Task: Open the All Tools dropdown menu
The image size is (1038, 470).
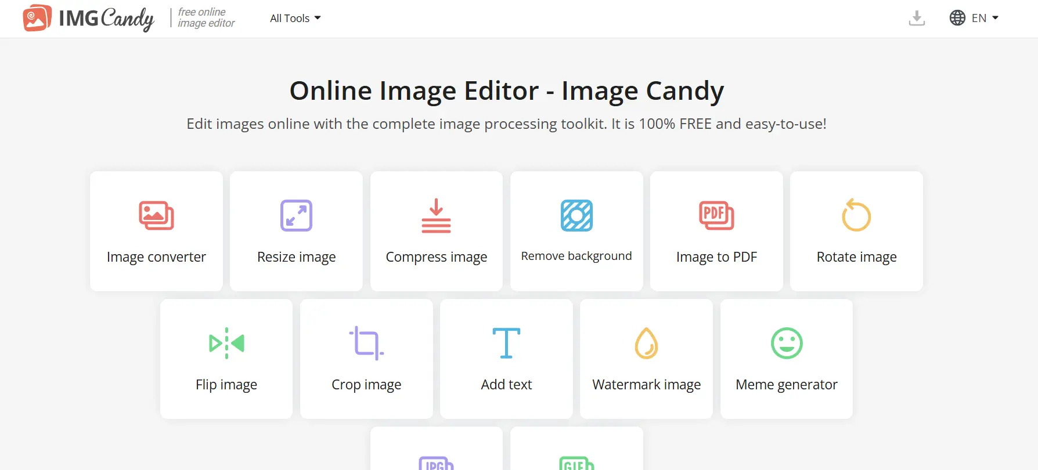Action: [x=295, y=18]
